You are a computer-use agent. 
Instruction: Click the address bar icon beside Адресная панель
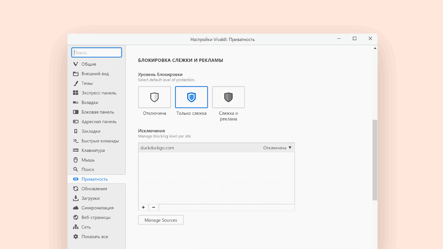pos(76,122)
